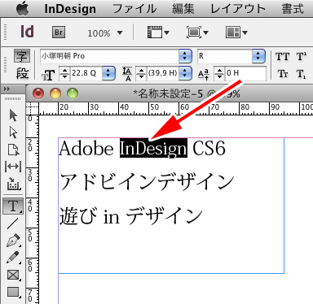Viewport: 313px width, 304px height.
Task: Open the ファイル menu
Action: click(134, 9)
